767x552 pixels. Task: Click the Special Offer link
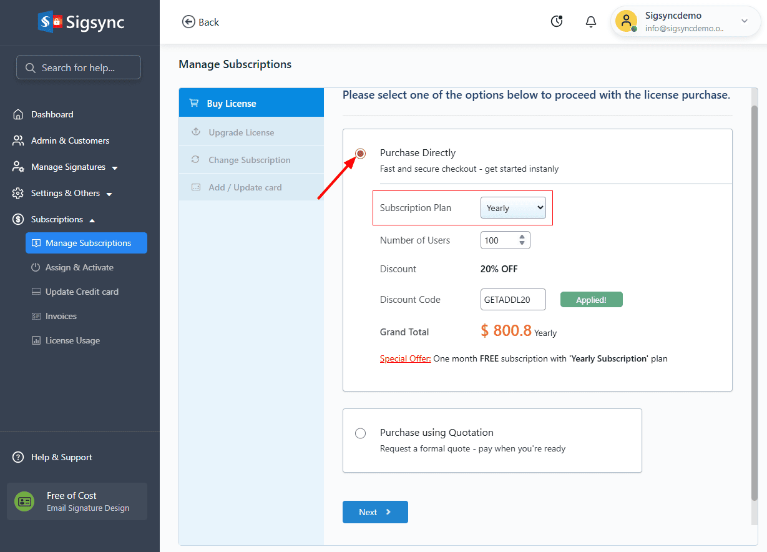click(406, 358)
